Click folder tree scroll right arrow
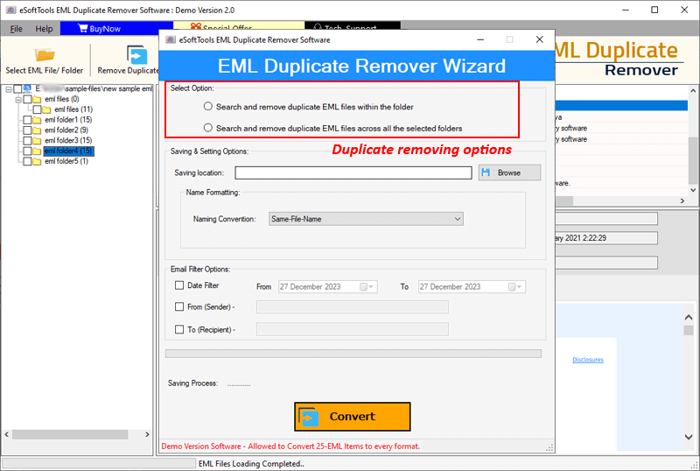 pos(147,434)
